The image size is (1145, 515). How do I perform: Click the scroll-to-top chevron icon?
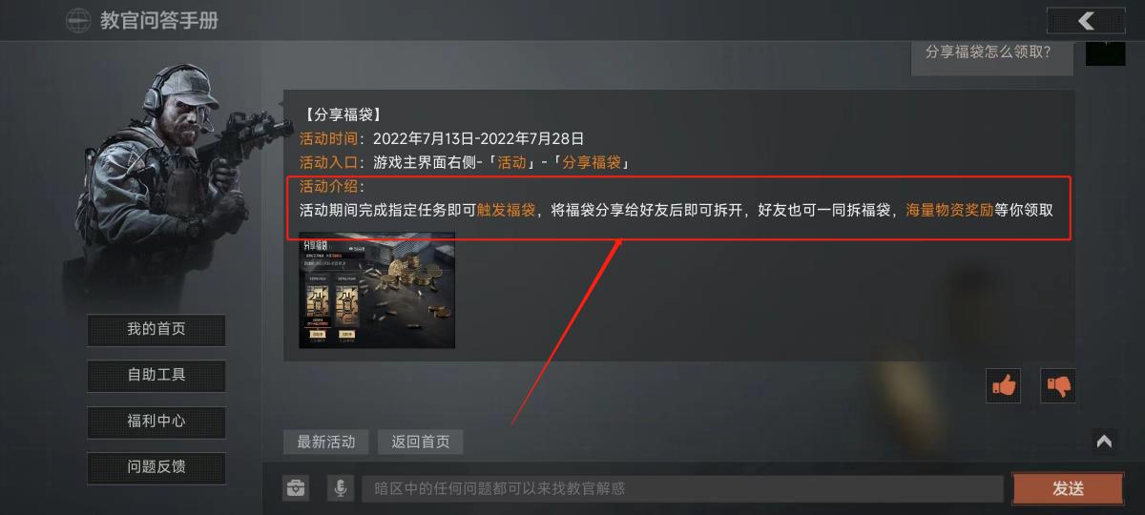pyautogui.click(x=1104, y=441)
